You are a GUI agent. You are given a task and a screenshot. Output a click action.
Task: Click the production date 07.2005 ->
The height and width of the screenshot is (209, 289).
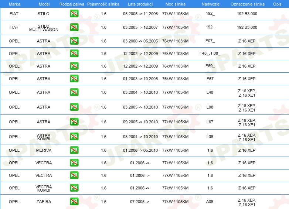point(140,202)
